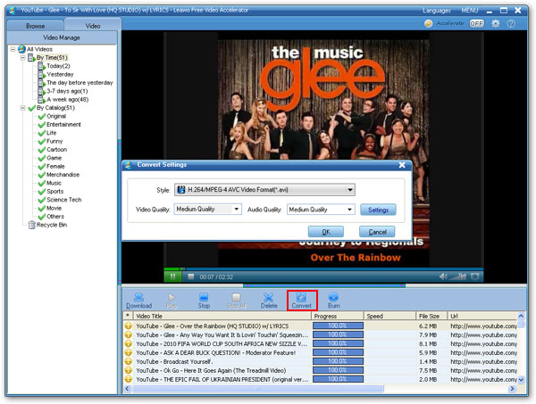Sort by the Progress column
This screenshot has width=536, height=404.
(x=338, y=316)
